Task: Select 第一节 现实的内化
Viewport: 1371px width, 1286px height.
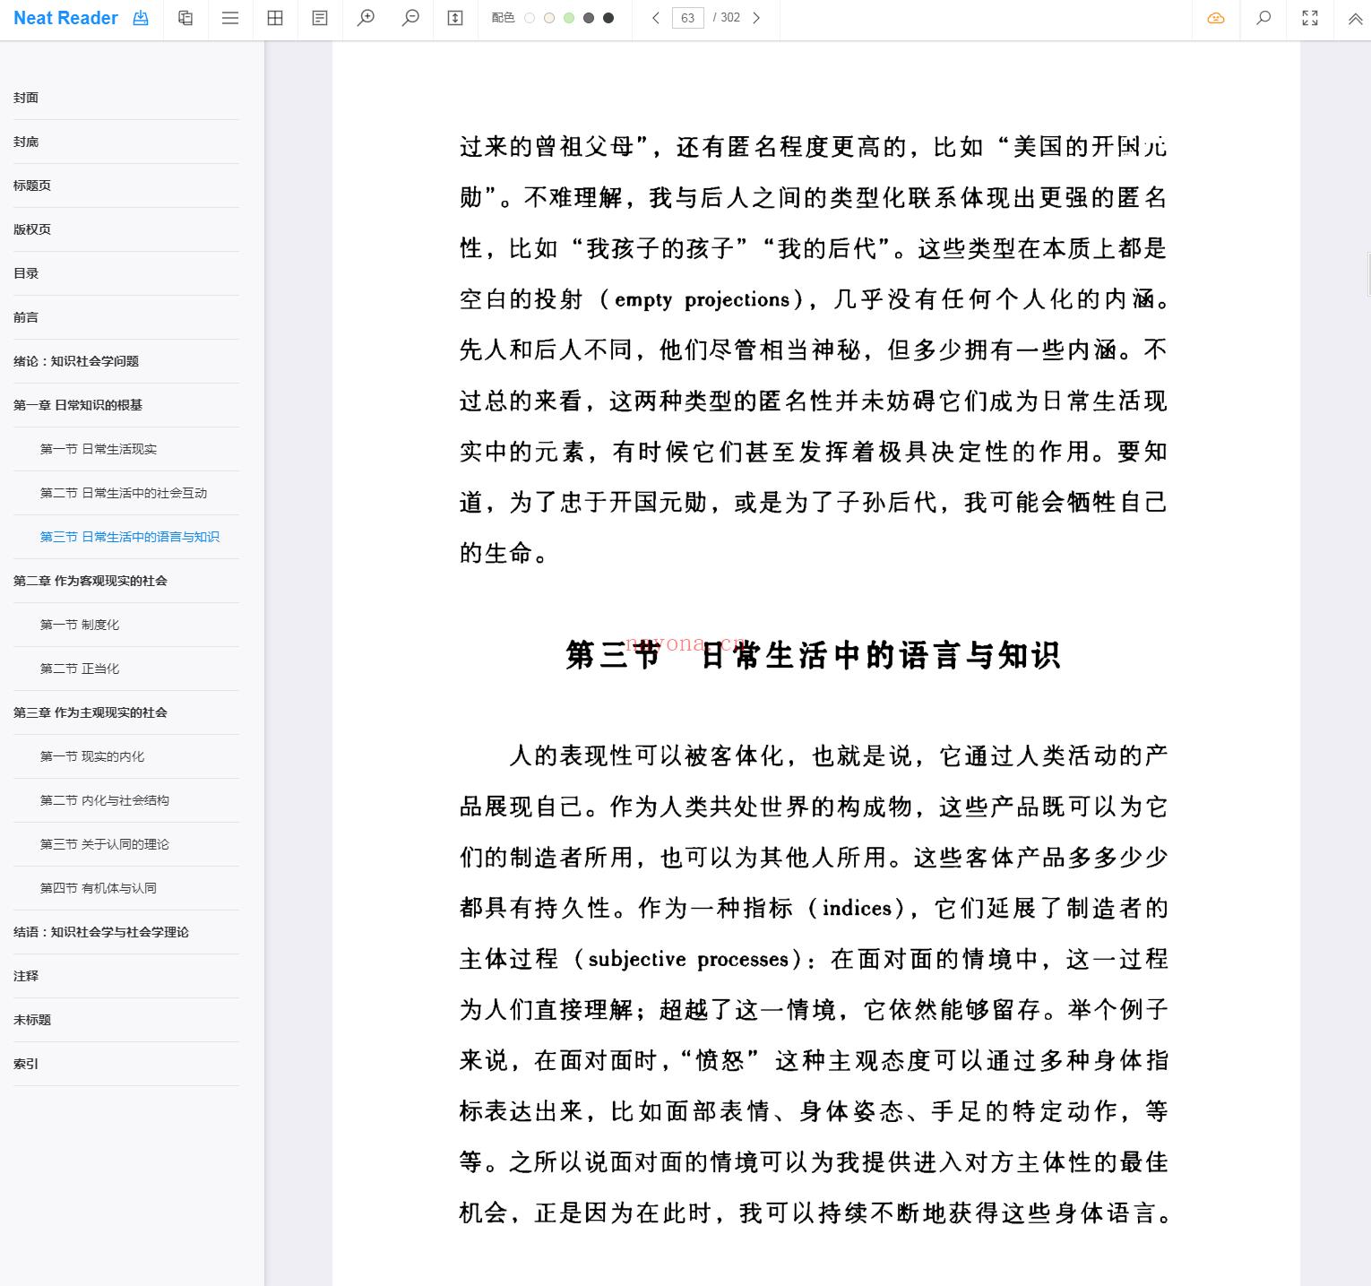Action: click(x=92, y=756)
